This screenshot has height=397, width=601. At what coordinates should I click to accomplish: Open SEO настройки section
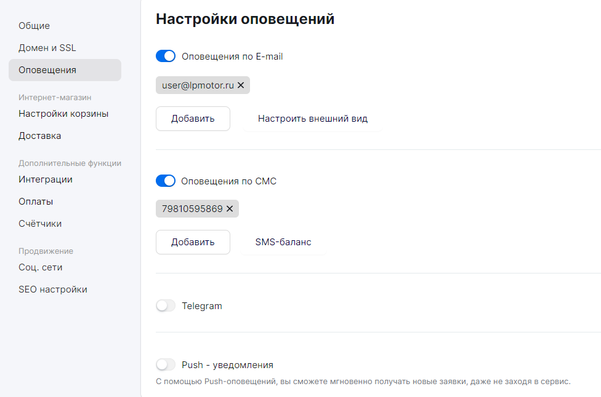(53, 289)
